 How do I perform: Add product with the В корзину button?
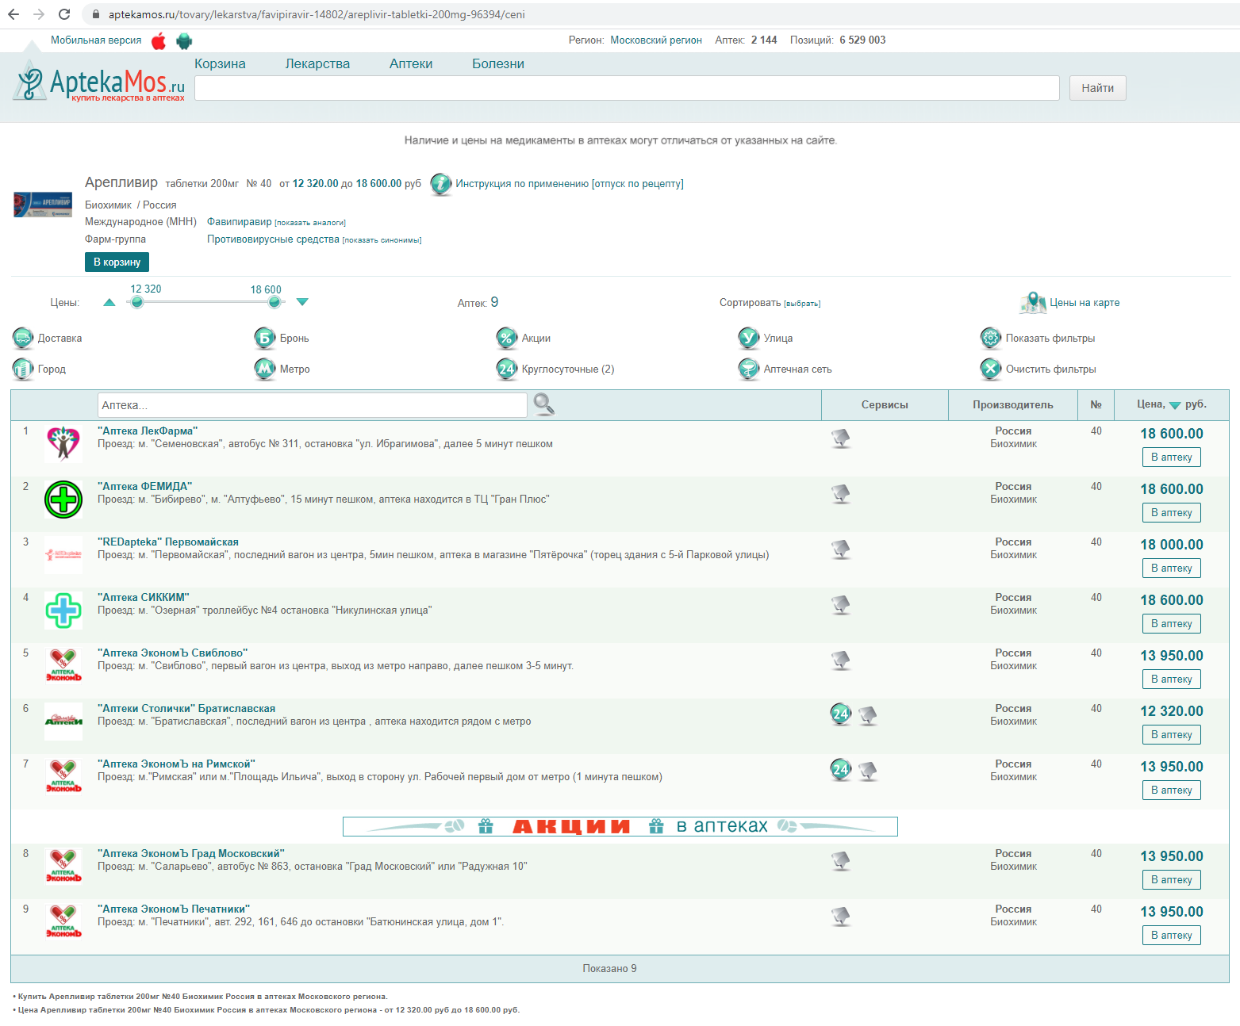coord(117,262)
